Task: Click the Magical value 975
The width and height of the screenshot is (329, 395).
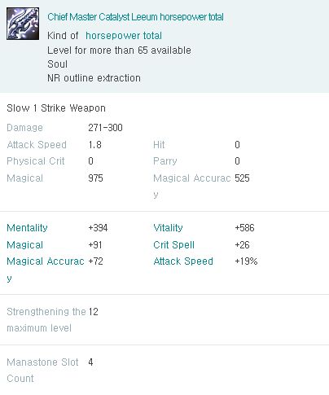Action: tap(95, 178)
